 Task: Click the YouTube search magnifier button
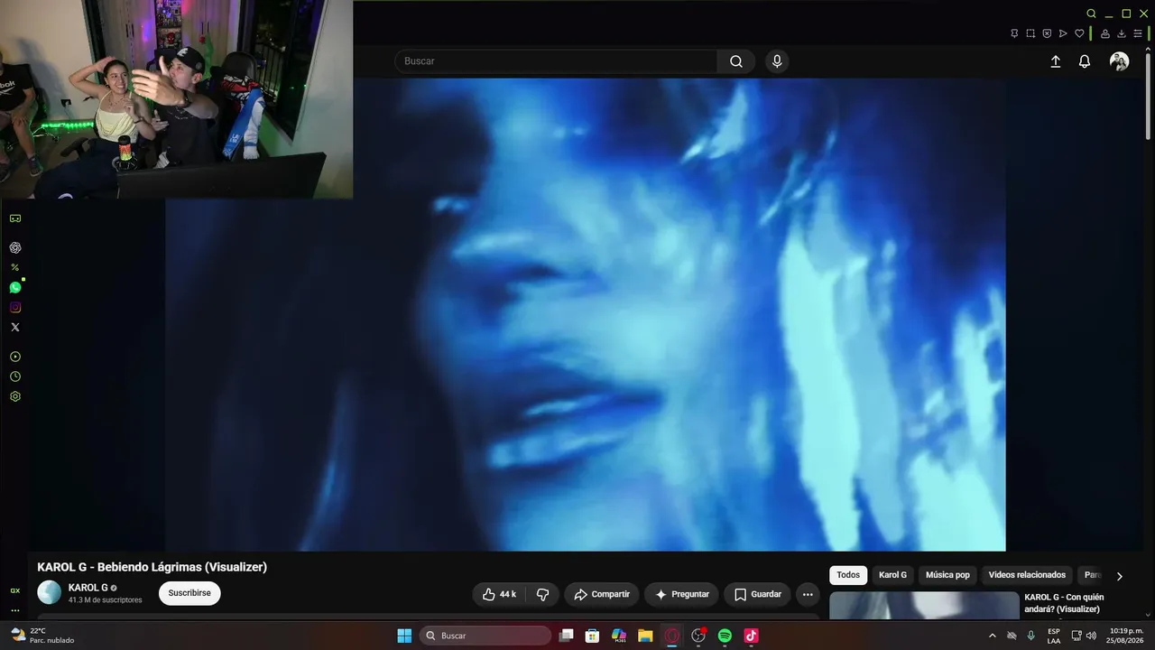tap(736, 61)
